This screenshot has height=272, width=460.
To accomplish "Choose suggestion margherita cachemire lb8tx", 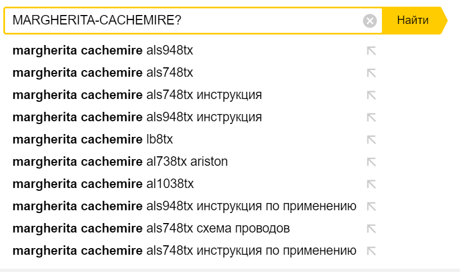I will point(93,140).
